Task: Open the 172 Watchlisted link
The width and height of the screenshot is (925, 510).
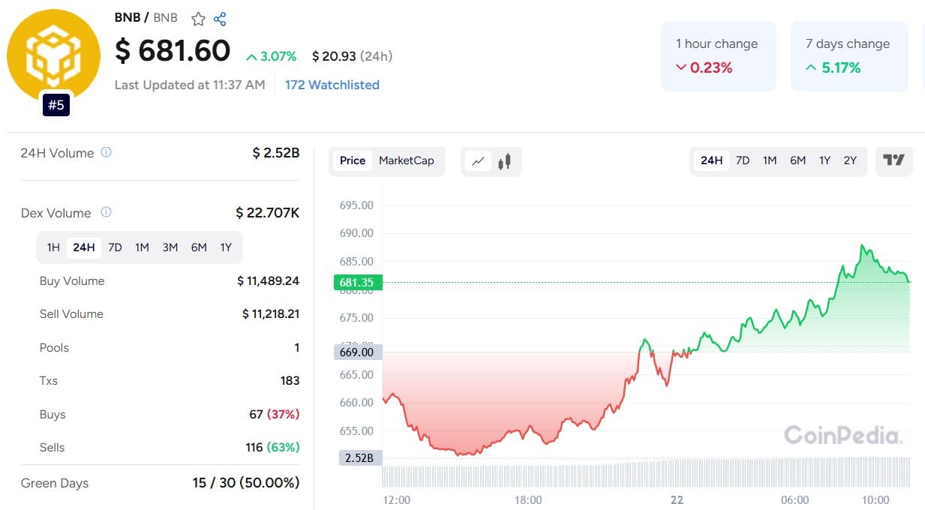Action: pyautogui.click(x=332, y=85)
